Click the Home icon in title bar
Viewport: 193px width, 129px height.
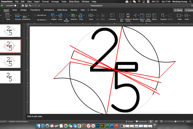click(x=23, y=6)
